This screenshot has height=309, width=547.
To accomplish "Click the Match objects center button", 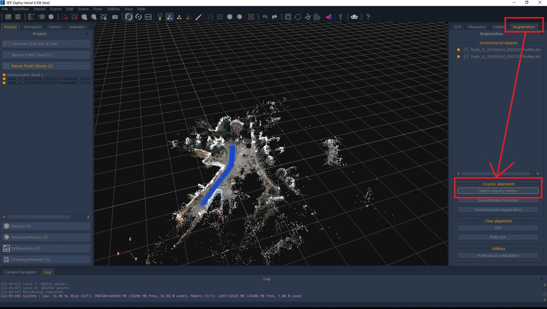I will pyautogui.click(x=498, y=191).
